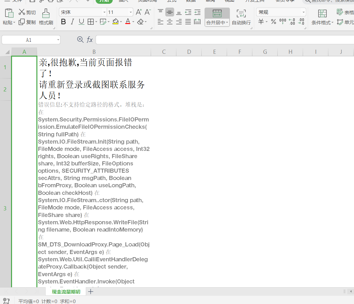Apply cell borders icon
The height and width of the screenshot is (304, 354).
(91, 22)
